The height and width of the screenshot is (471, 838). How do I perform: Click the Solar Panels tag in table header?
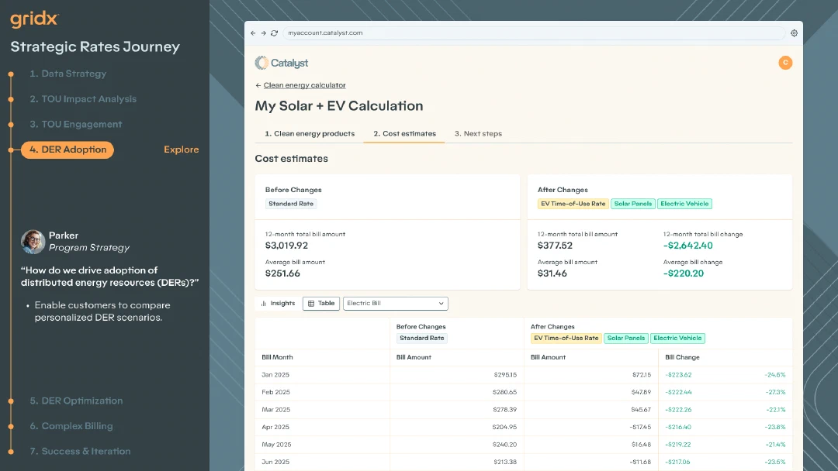pos(626,339)
